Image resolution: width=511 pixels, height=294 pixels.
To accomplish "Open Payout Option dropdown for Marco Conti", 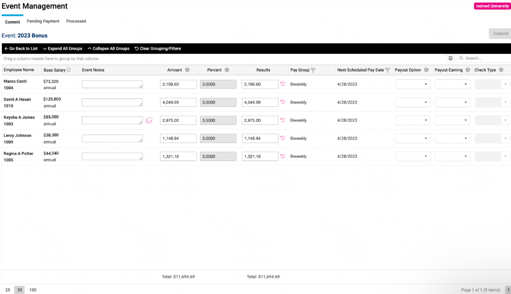I will point(413,84).
